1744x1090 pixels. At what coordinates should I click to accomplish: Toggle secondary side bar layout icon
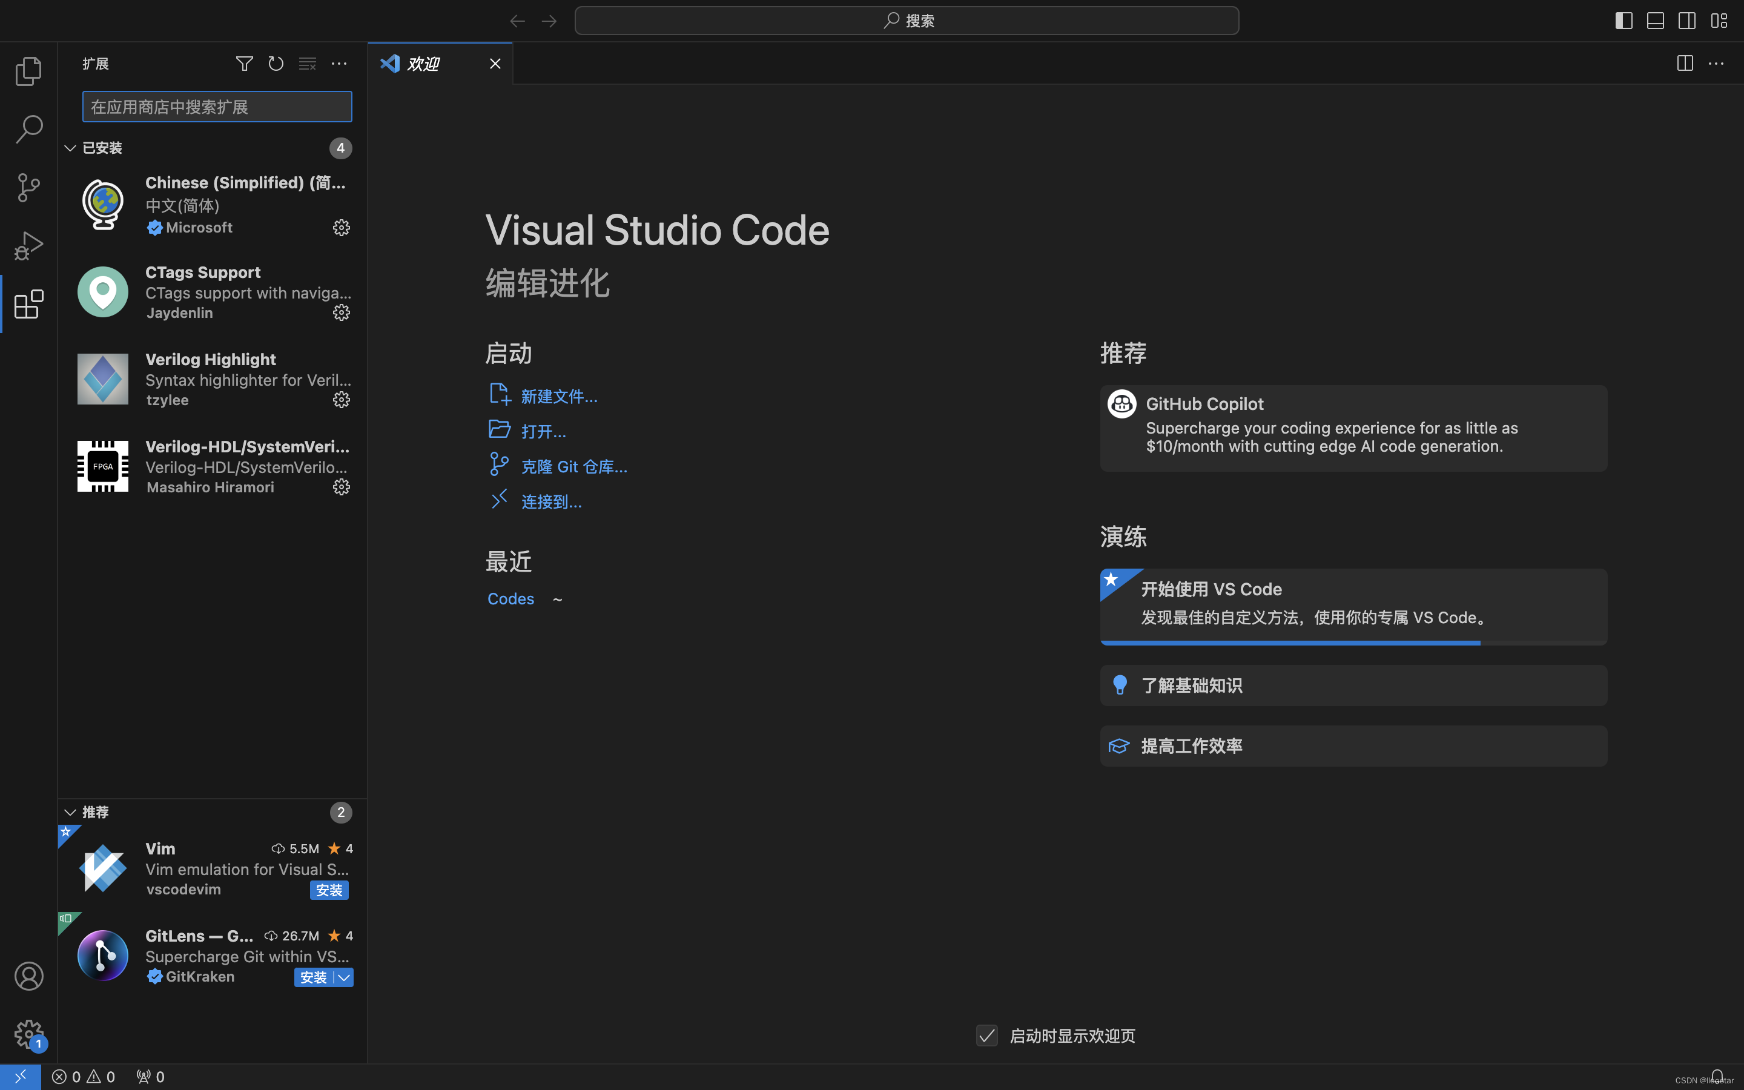click(x=1687, y=21)
